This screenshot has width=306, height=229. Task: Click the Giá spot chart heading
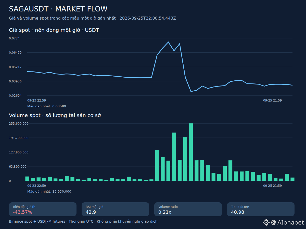click(x=54, y=30)
